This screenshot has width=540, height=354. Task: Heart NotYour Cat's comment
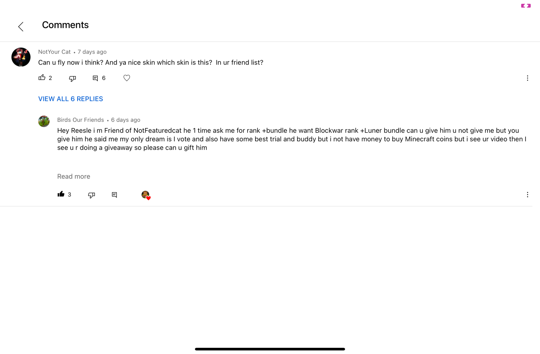tap(127, 78)
